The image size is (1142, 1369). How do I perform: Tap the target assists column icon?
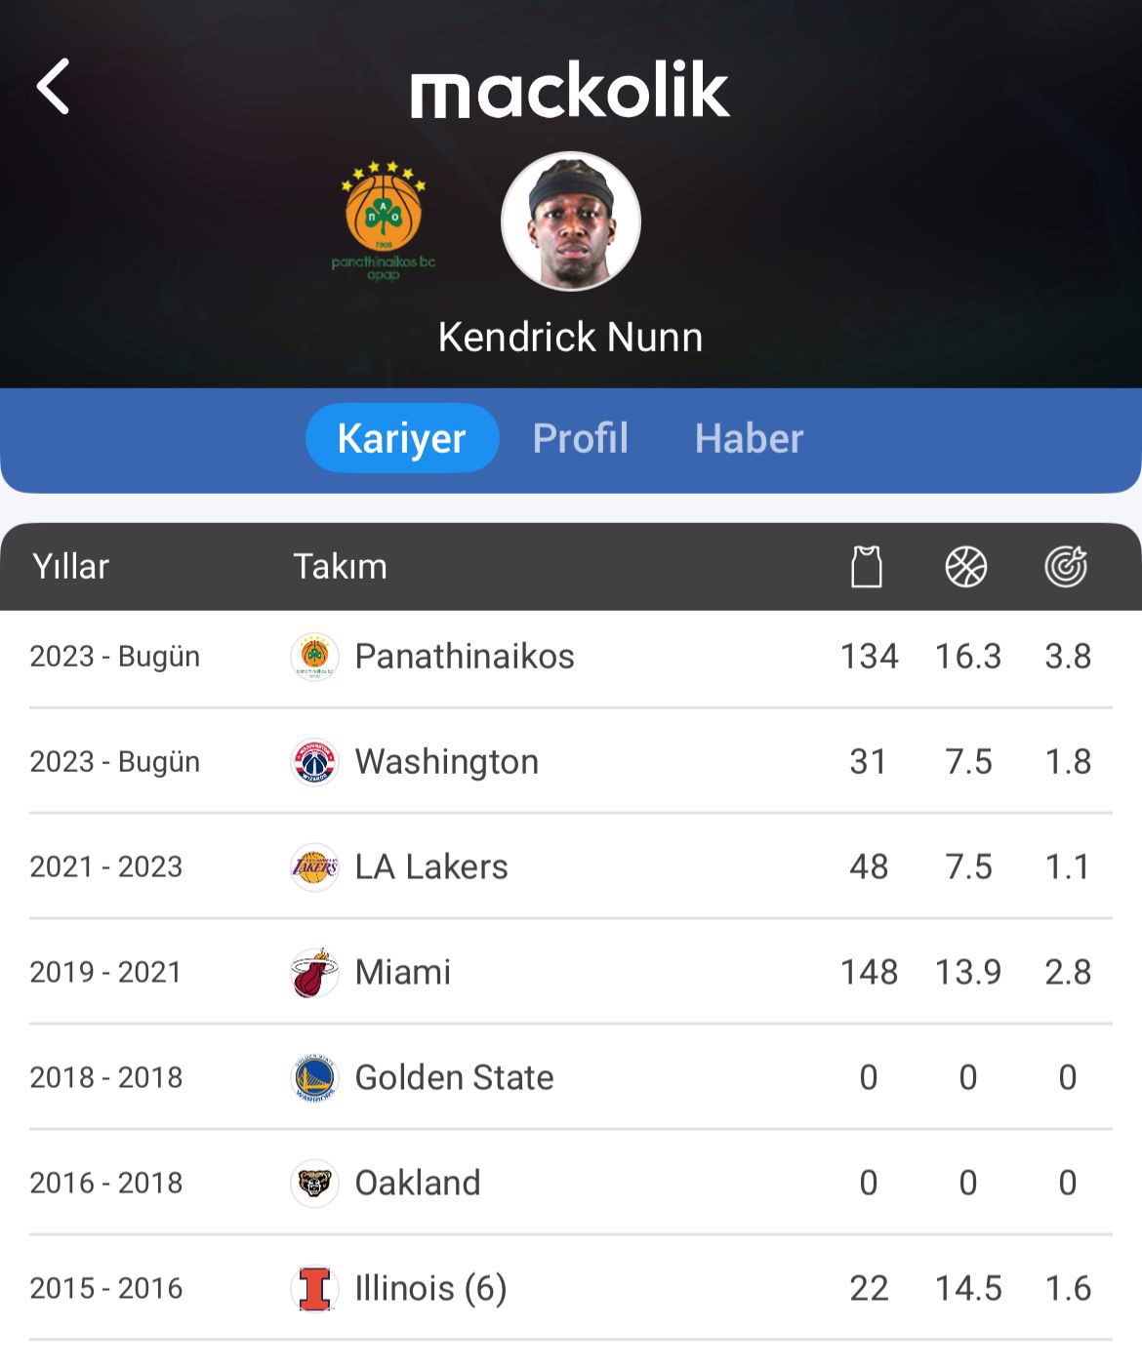(x=1066, y=566)
